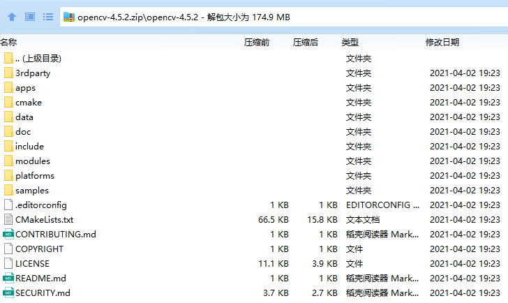Click '稻壳阅读器 Mark...' type of README.md

click(382, 278)
